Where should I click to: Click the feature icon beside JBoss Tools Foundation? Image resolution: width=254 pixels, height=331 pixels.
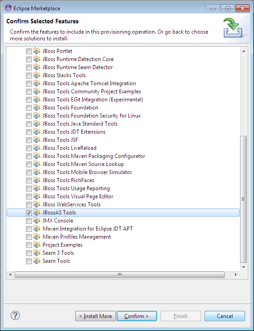pyautogui.click(x=37, y=108)
